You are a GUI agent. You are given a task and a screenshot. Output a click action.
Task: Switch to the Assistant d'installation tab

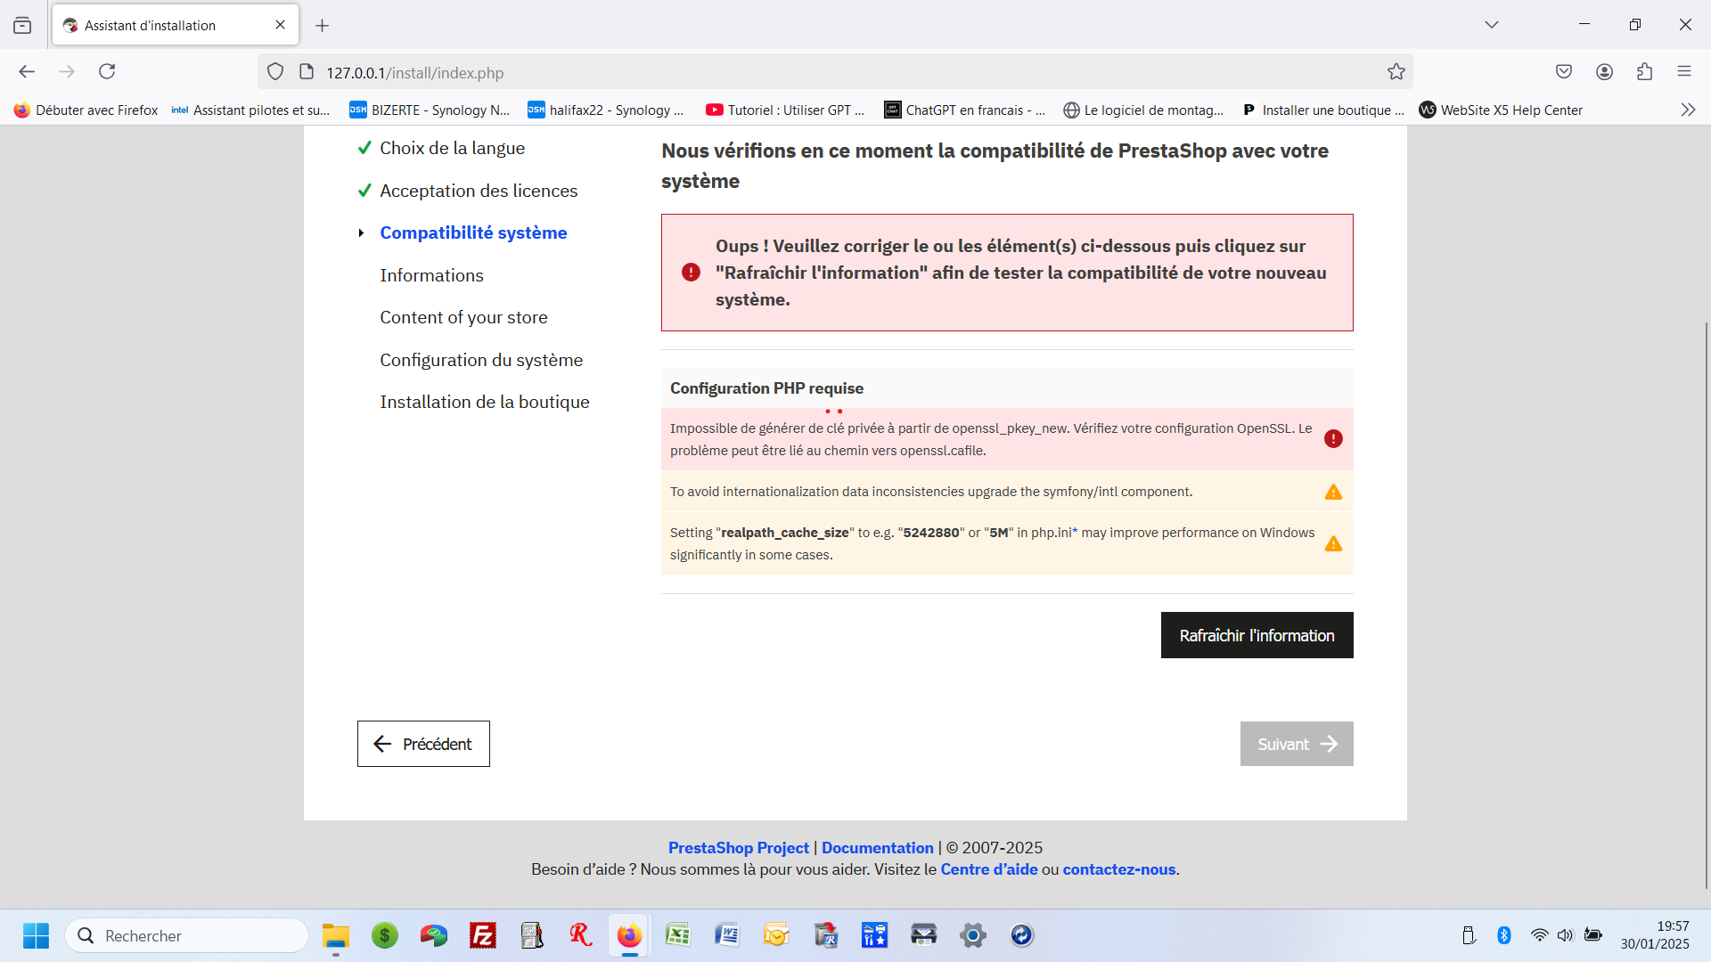160,25
